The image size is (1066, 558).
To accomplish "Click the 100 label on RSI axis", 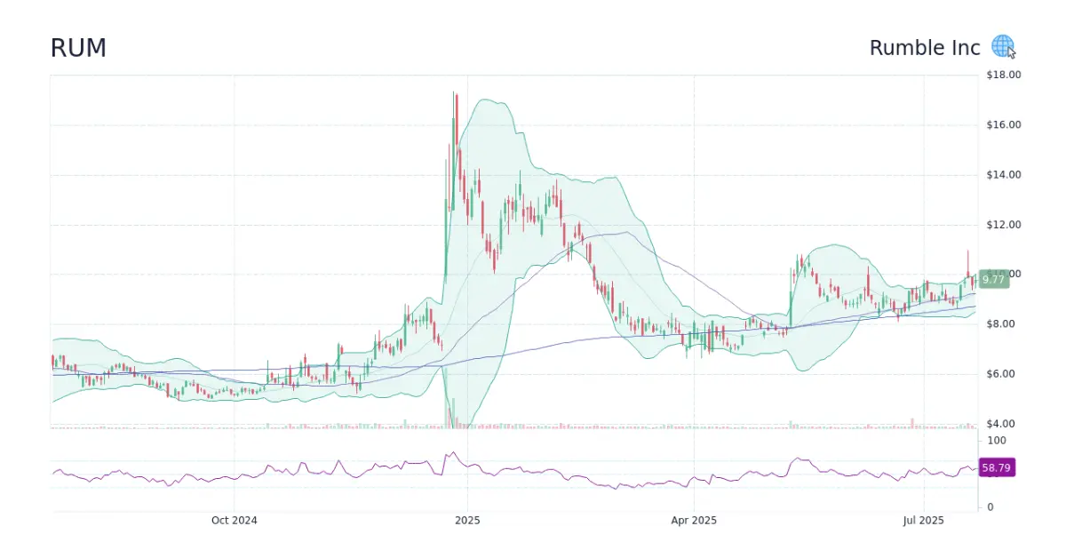I will pos(996,441).
